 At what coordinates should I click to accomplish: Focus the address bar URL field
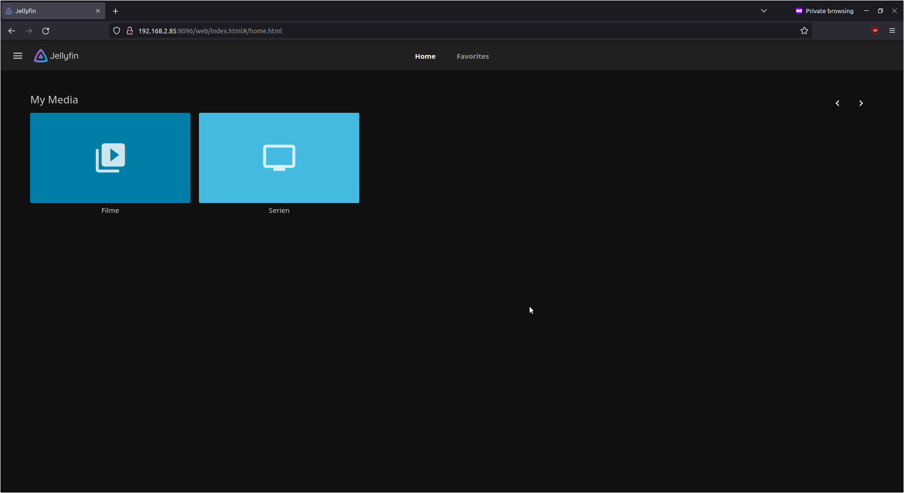click(x=461, y=31)
